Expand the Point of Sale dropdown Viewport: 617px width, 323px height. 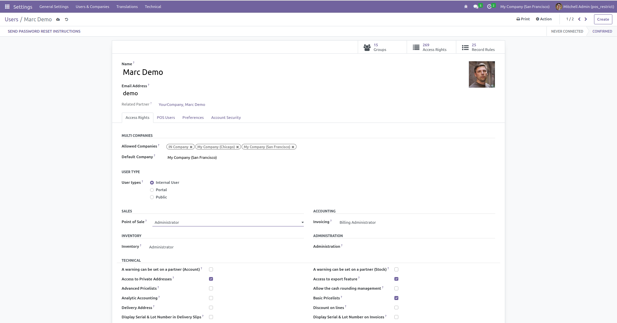point(302,222)
